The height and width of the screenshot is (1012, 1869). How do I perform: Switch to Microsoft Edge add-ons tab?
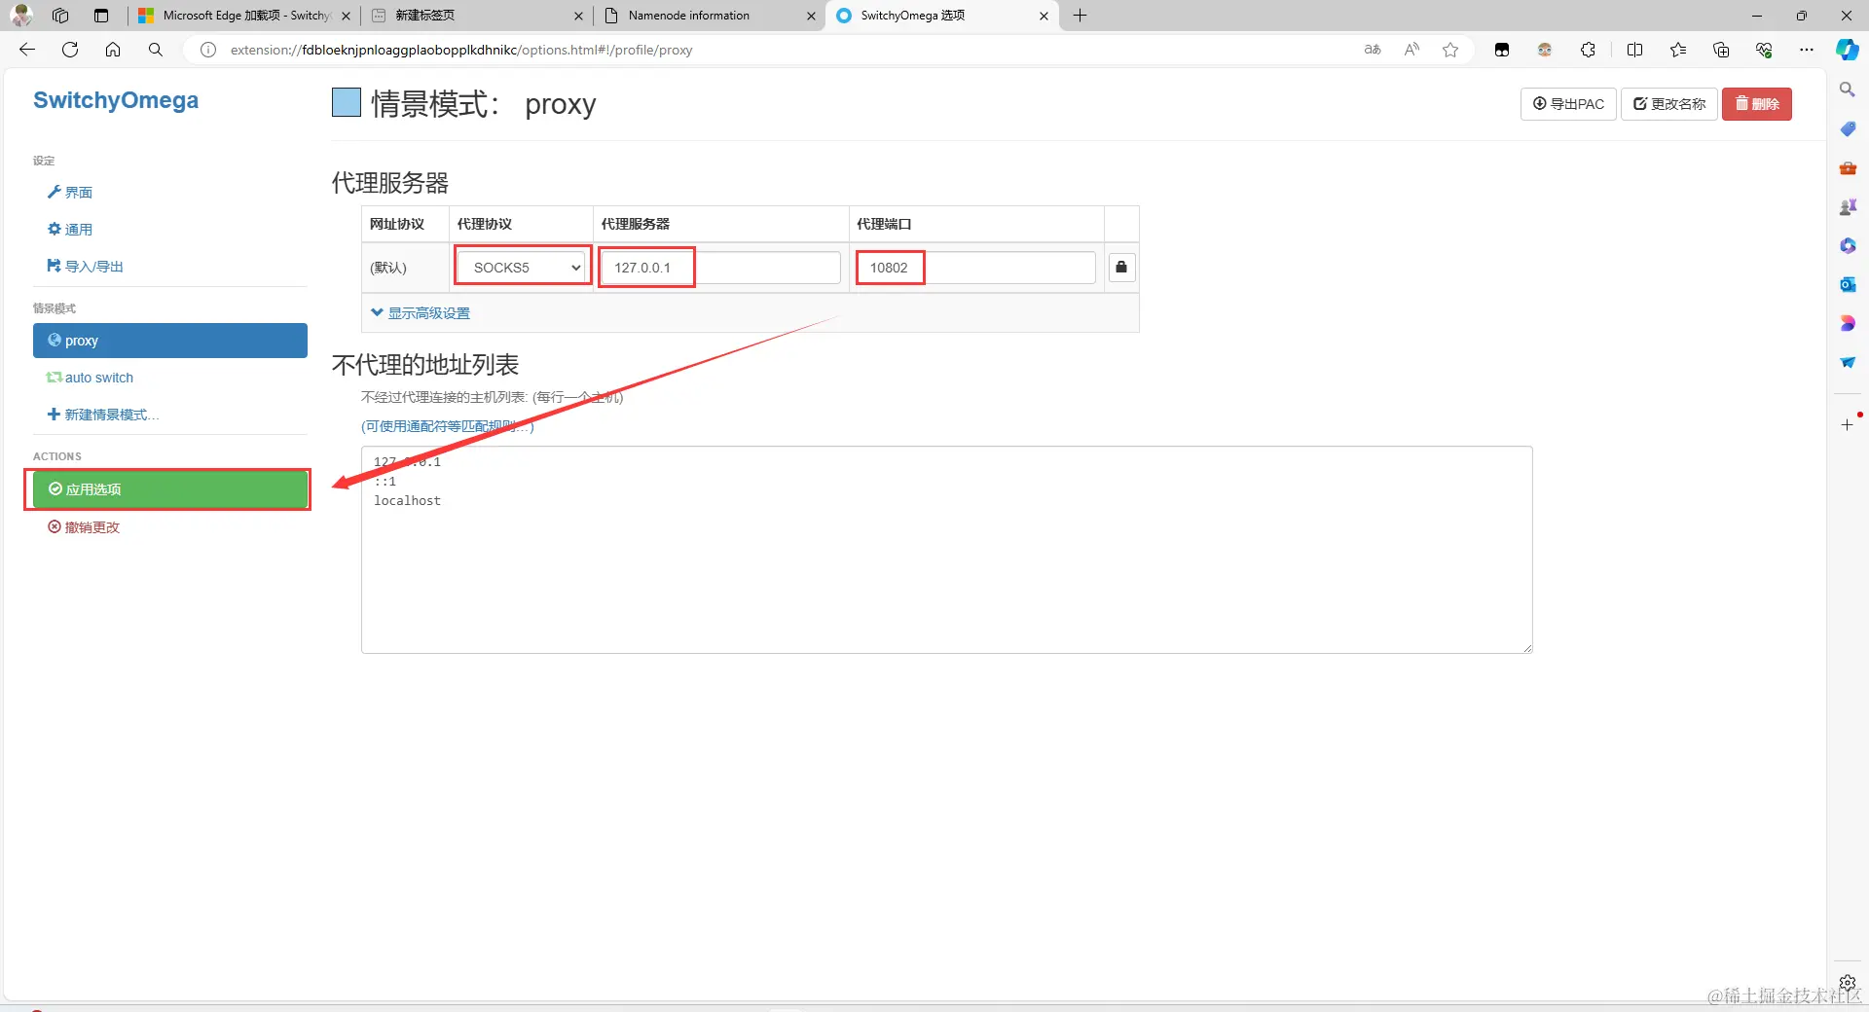click(x=243, y=16)
